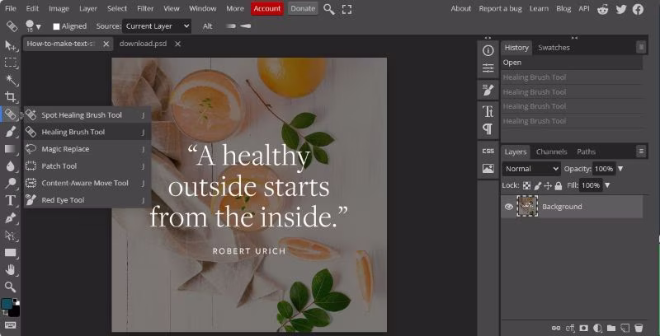Select the Crop tool

click(x=11, y=97)
